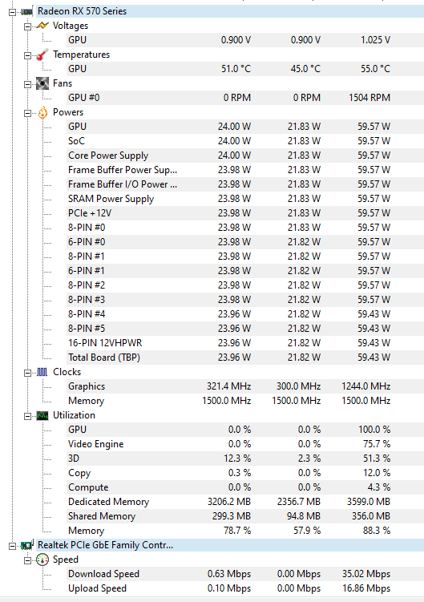This screenshot has width=424, height=602.
Task: Select the 16-PIN 12VHPWR power row
Action: coord(245,343)
